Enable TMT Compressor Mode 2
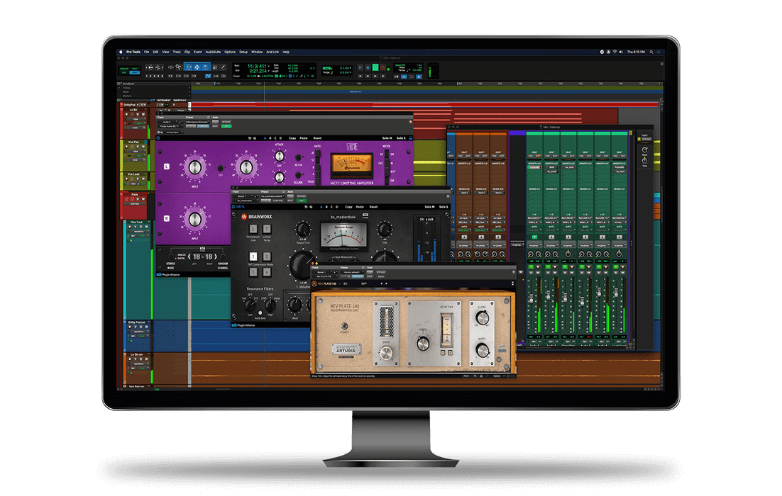 pyautogui.click(x=266, y=256)
